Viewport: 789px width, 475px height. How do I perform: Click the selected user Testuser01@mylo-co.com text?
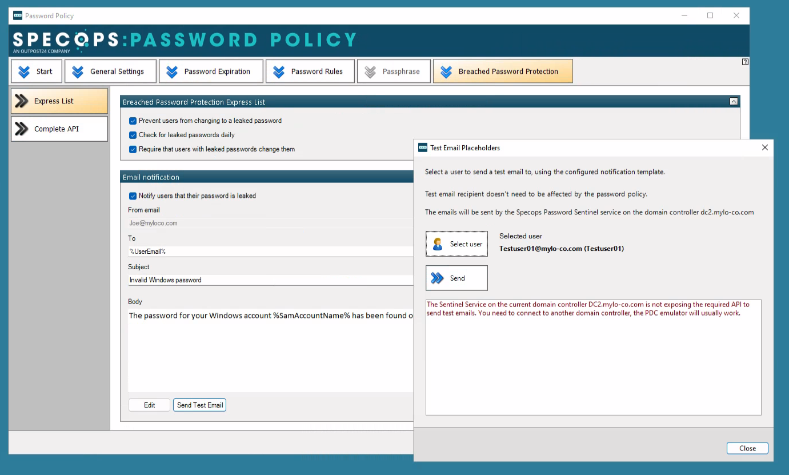point(562,249)
